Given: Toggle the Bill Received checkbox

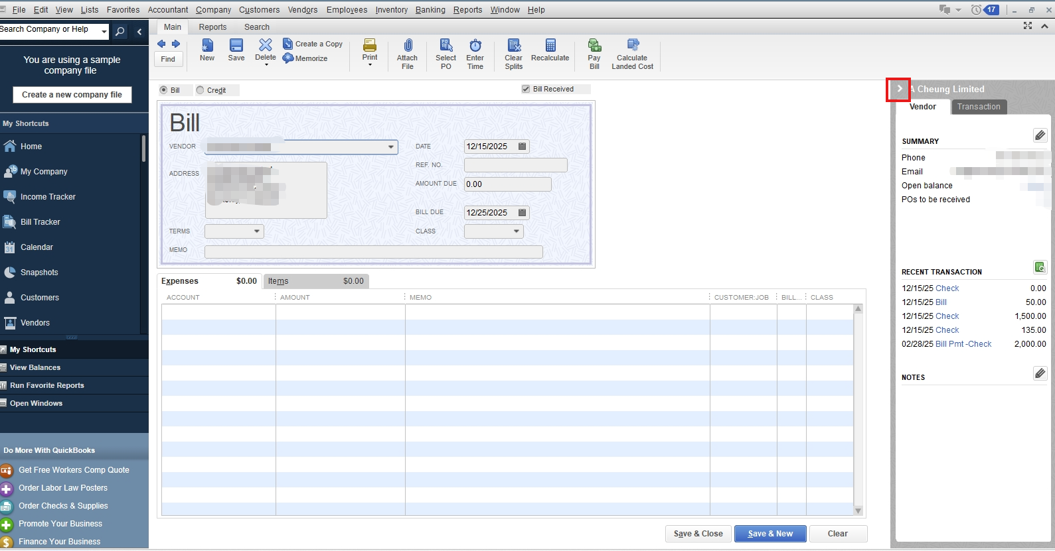Looking at the screenshot, I should [x=526, y=89].
